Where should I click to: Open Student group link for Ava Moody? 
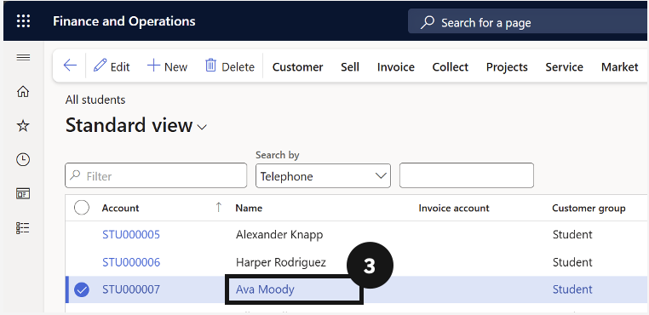[x=572, y=289]
